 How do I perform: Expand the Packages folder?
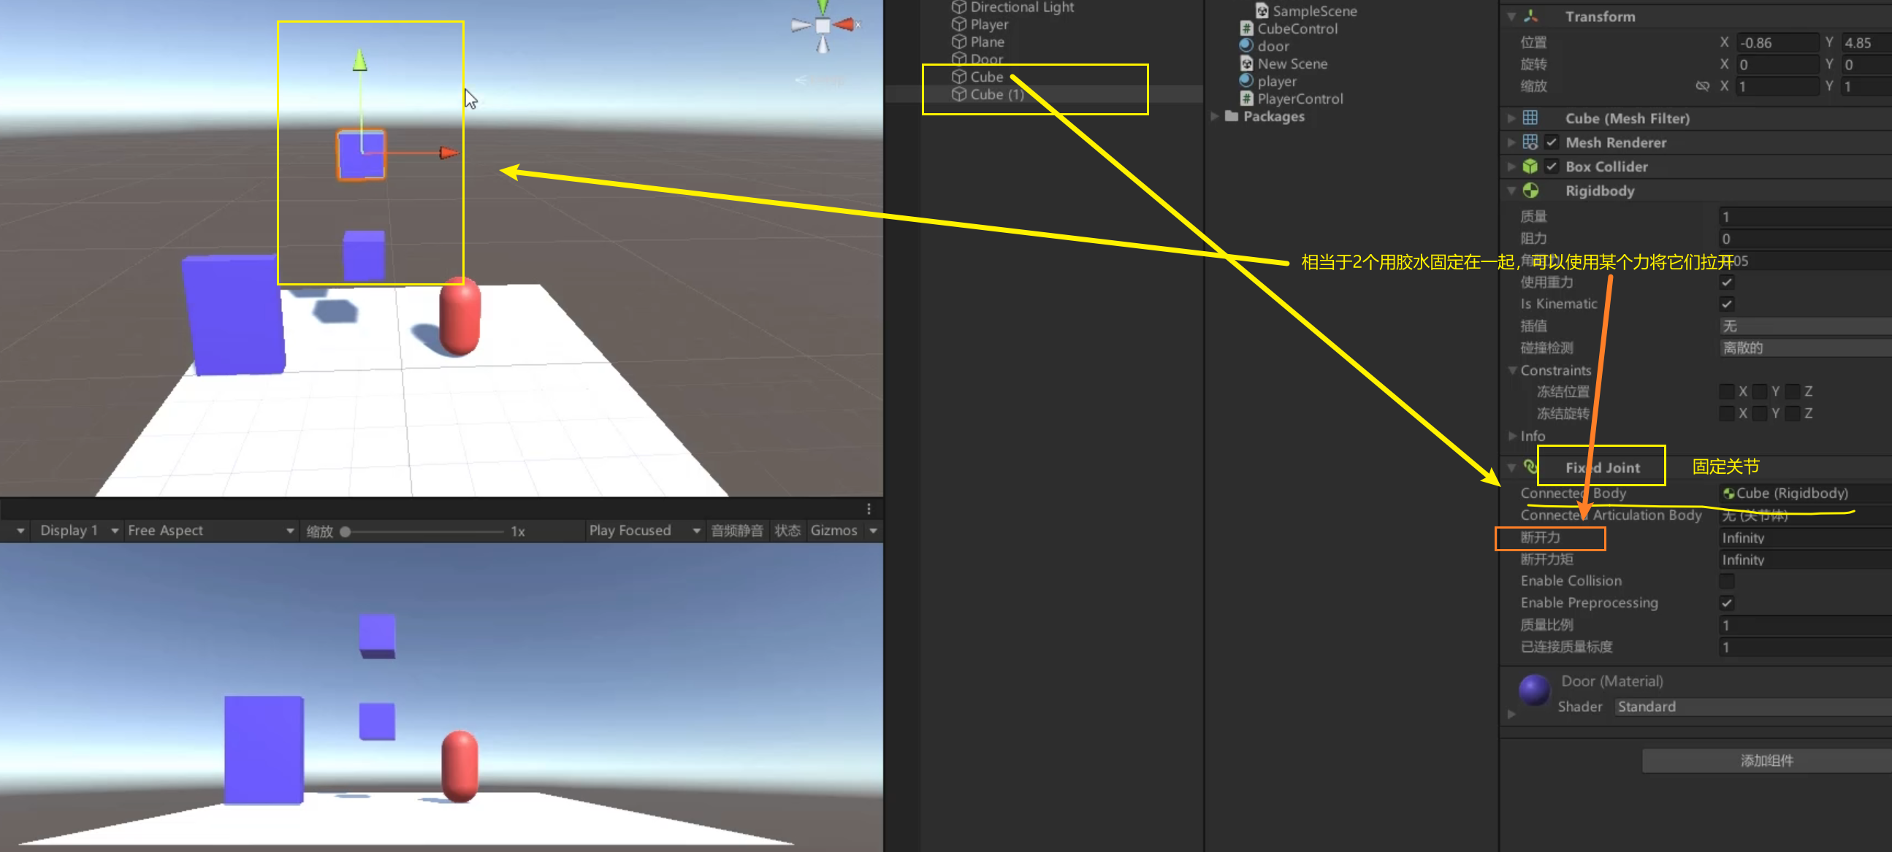coord(1214,117)
